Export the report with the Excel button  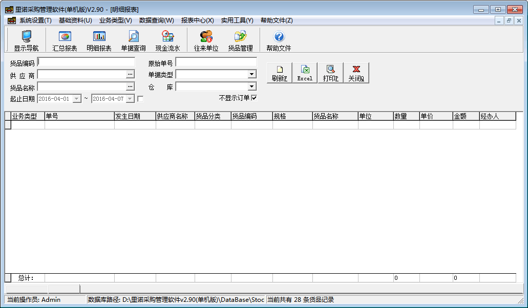(x=305, y=73)
